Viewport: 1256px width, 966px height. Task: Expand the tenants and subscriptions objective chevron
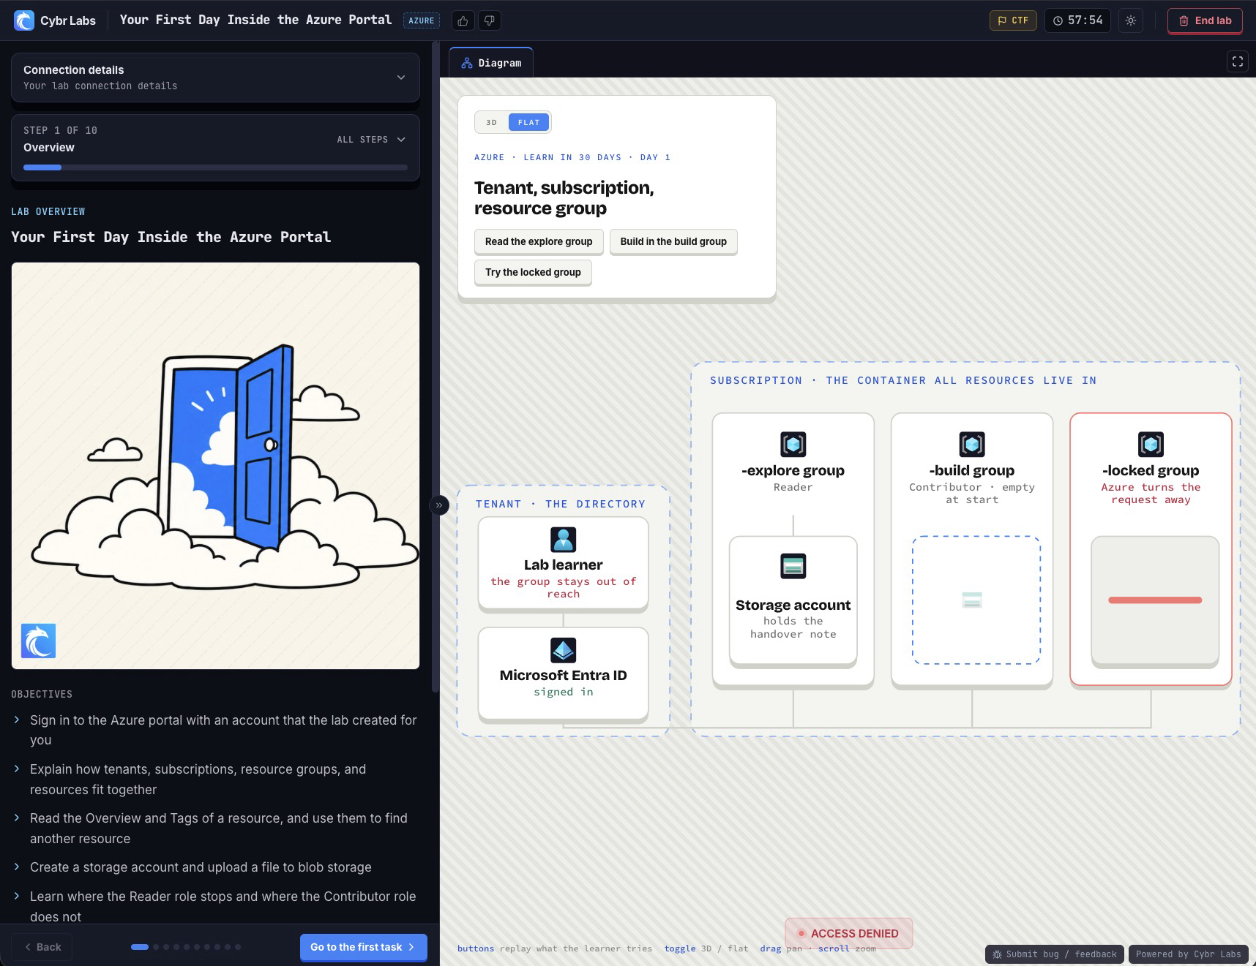pos(17,769)
